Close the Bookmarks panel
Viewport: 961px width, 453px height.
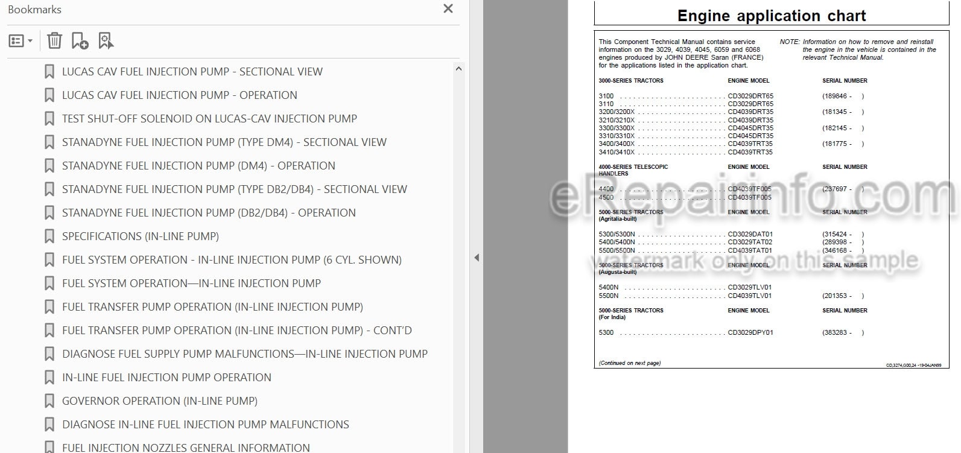(x=448, y=8)
